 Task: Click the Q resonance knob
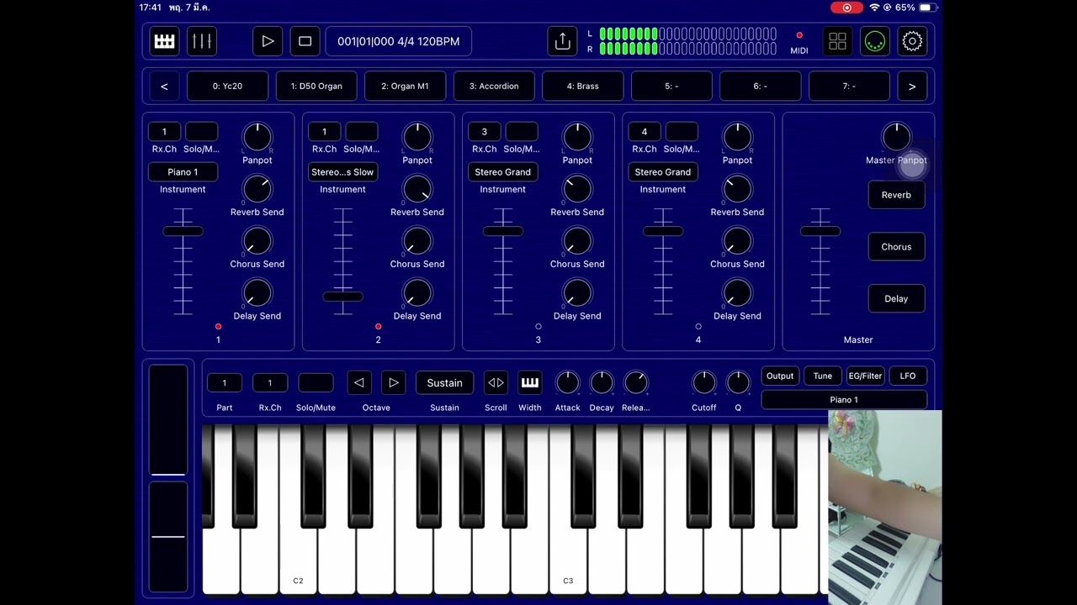tap(738, 383)
